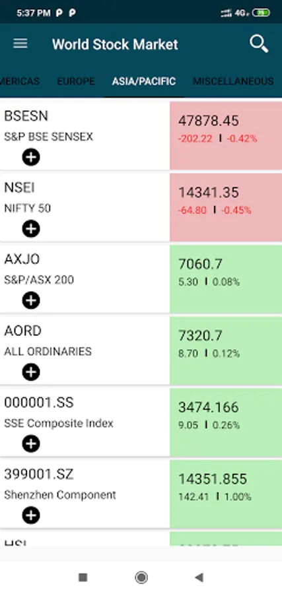Switch to the Miscellaneous tab
Image resolution: width=282 pixels, height=594 pixels.
(233, 81)
